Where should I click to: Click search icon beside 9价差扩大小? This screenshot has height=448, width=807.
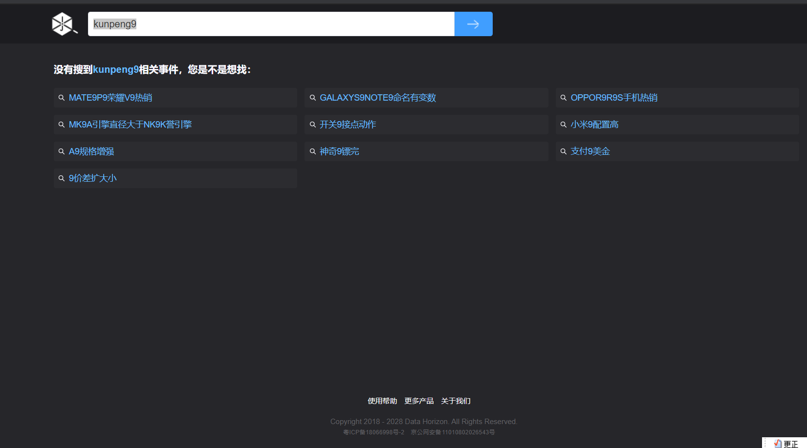click(x=62, y=178)
